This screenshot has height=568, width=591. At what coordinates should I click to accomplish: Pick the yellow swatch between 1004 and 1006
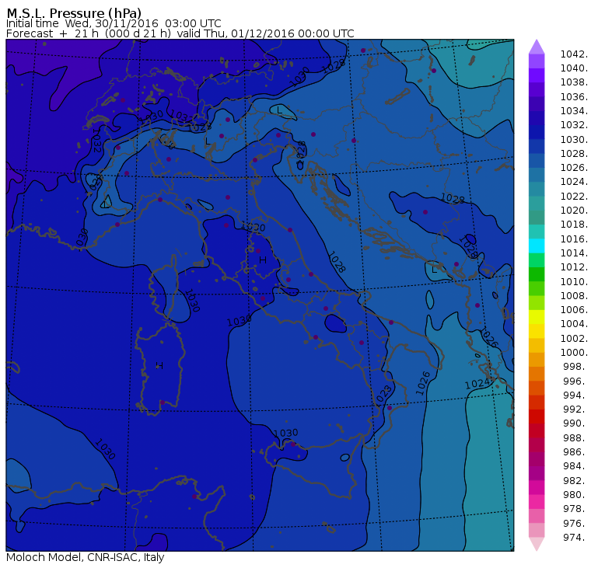point(537,317)
